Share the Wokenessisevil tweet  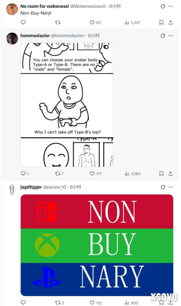pyautogui.click(x=171, y=22)
